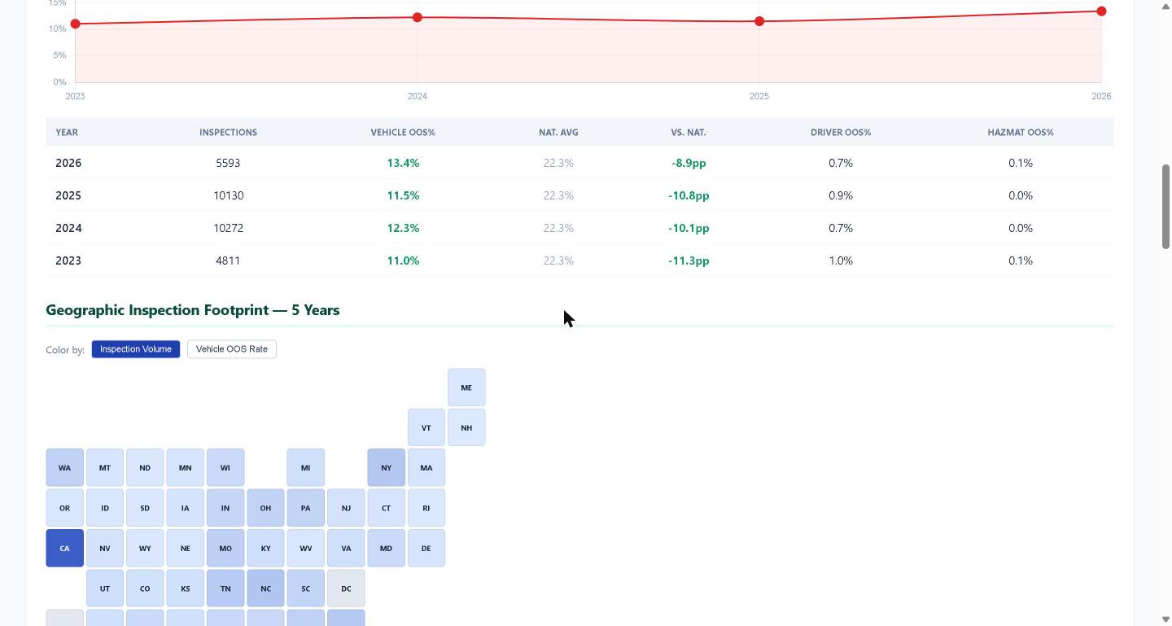The height and width of the screenshot is (626, 1172).
Task: Click the SC state tile
Action: (305, 588)
